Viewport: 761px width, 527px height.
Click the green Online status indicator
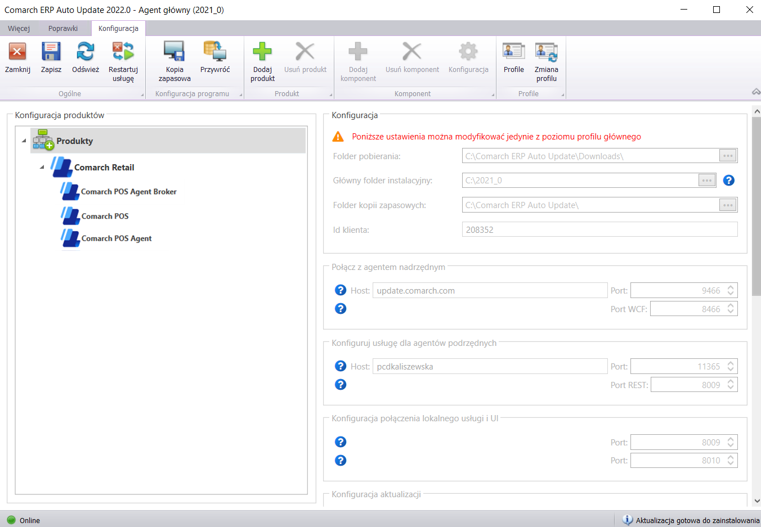(x=11, y=520)
